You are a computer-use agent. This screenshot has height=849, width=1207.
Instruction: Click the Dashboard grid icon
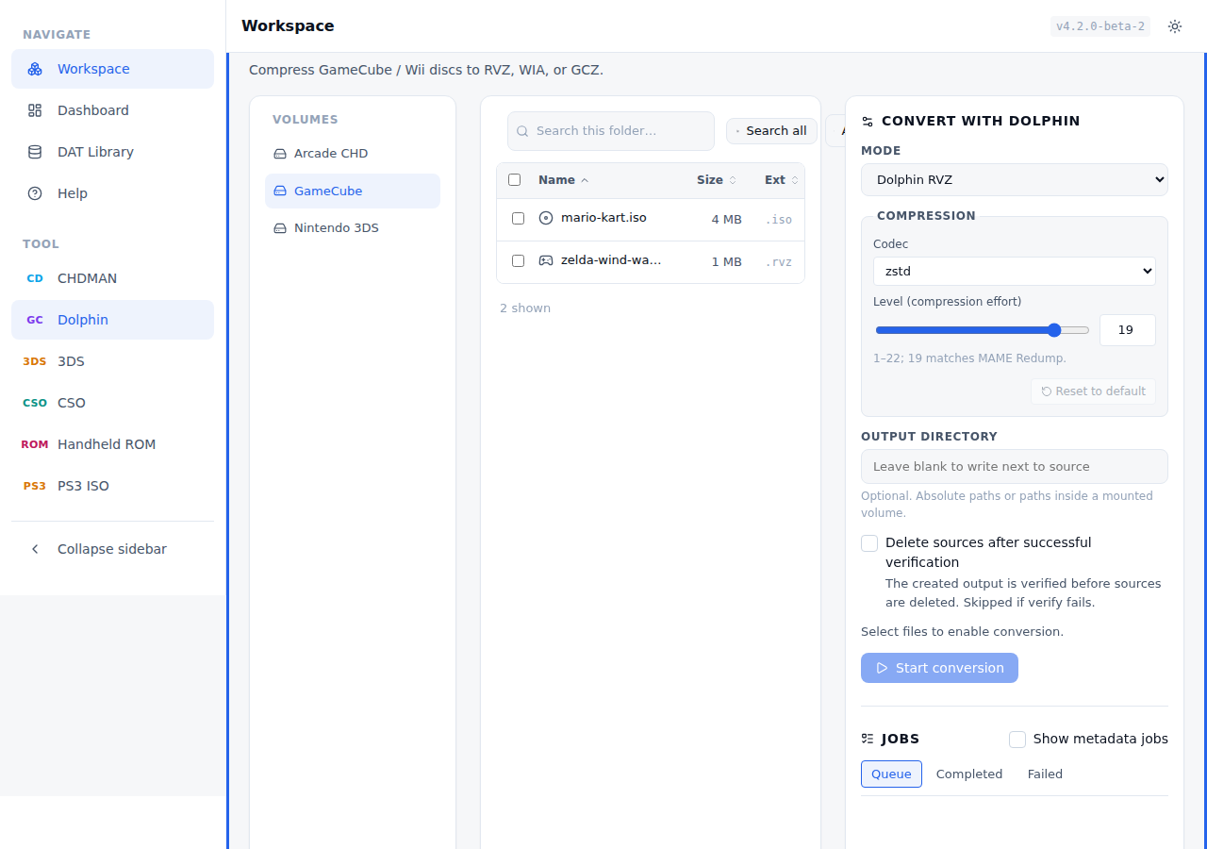35,110
